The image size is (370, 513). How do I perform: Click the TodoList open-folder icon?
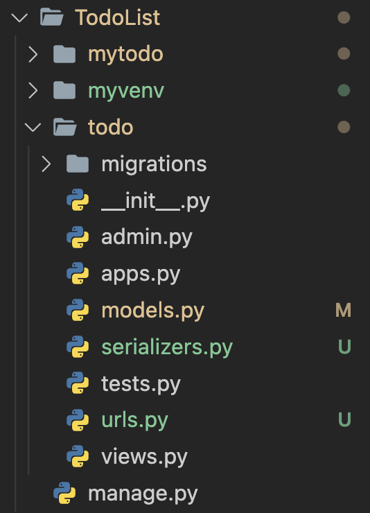coord(52,17)
